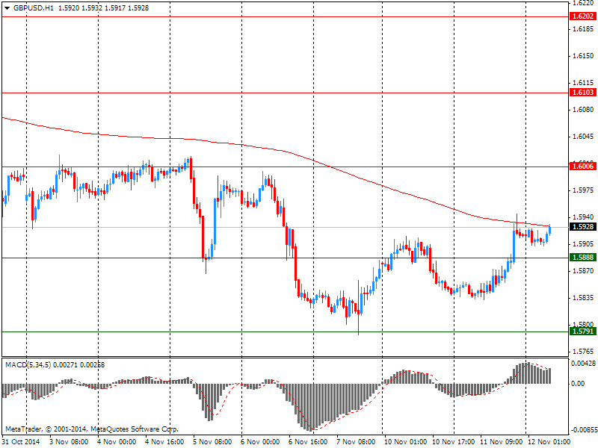The image size is (598, 448).
Task: Click the 1.5765 price scale value
Action: click(583, 351)
